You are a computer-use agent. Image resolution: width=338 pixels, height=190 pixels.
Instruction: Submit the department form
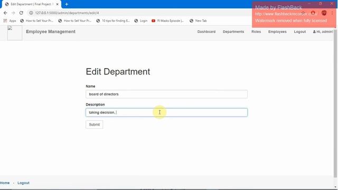(95, 125)
